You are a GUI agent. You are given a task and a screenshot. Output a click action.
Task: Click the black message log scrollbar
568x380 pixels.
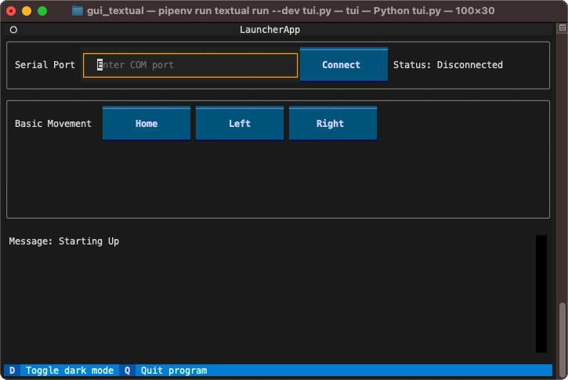point(541,294)
